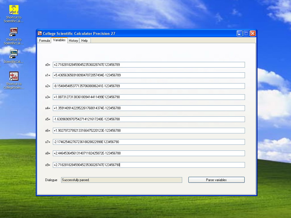Focus the x5 variable input field

tap(149, 119)
